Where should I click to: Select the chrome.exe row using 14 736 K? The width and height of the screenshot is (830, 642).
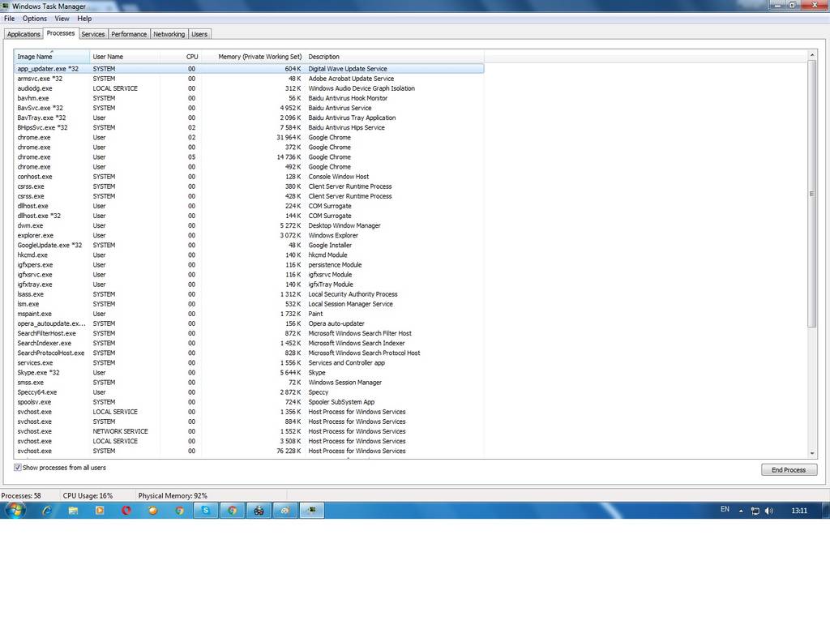pos(249,156)
